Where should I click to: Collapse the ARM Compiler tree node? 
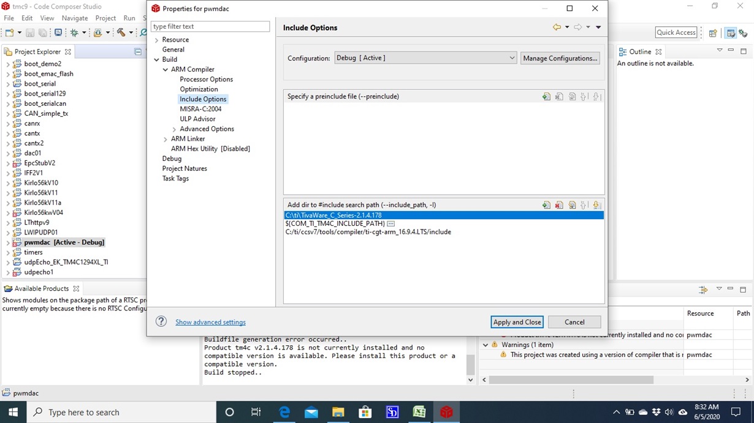[x=166, y=70]
